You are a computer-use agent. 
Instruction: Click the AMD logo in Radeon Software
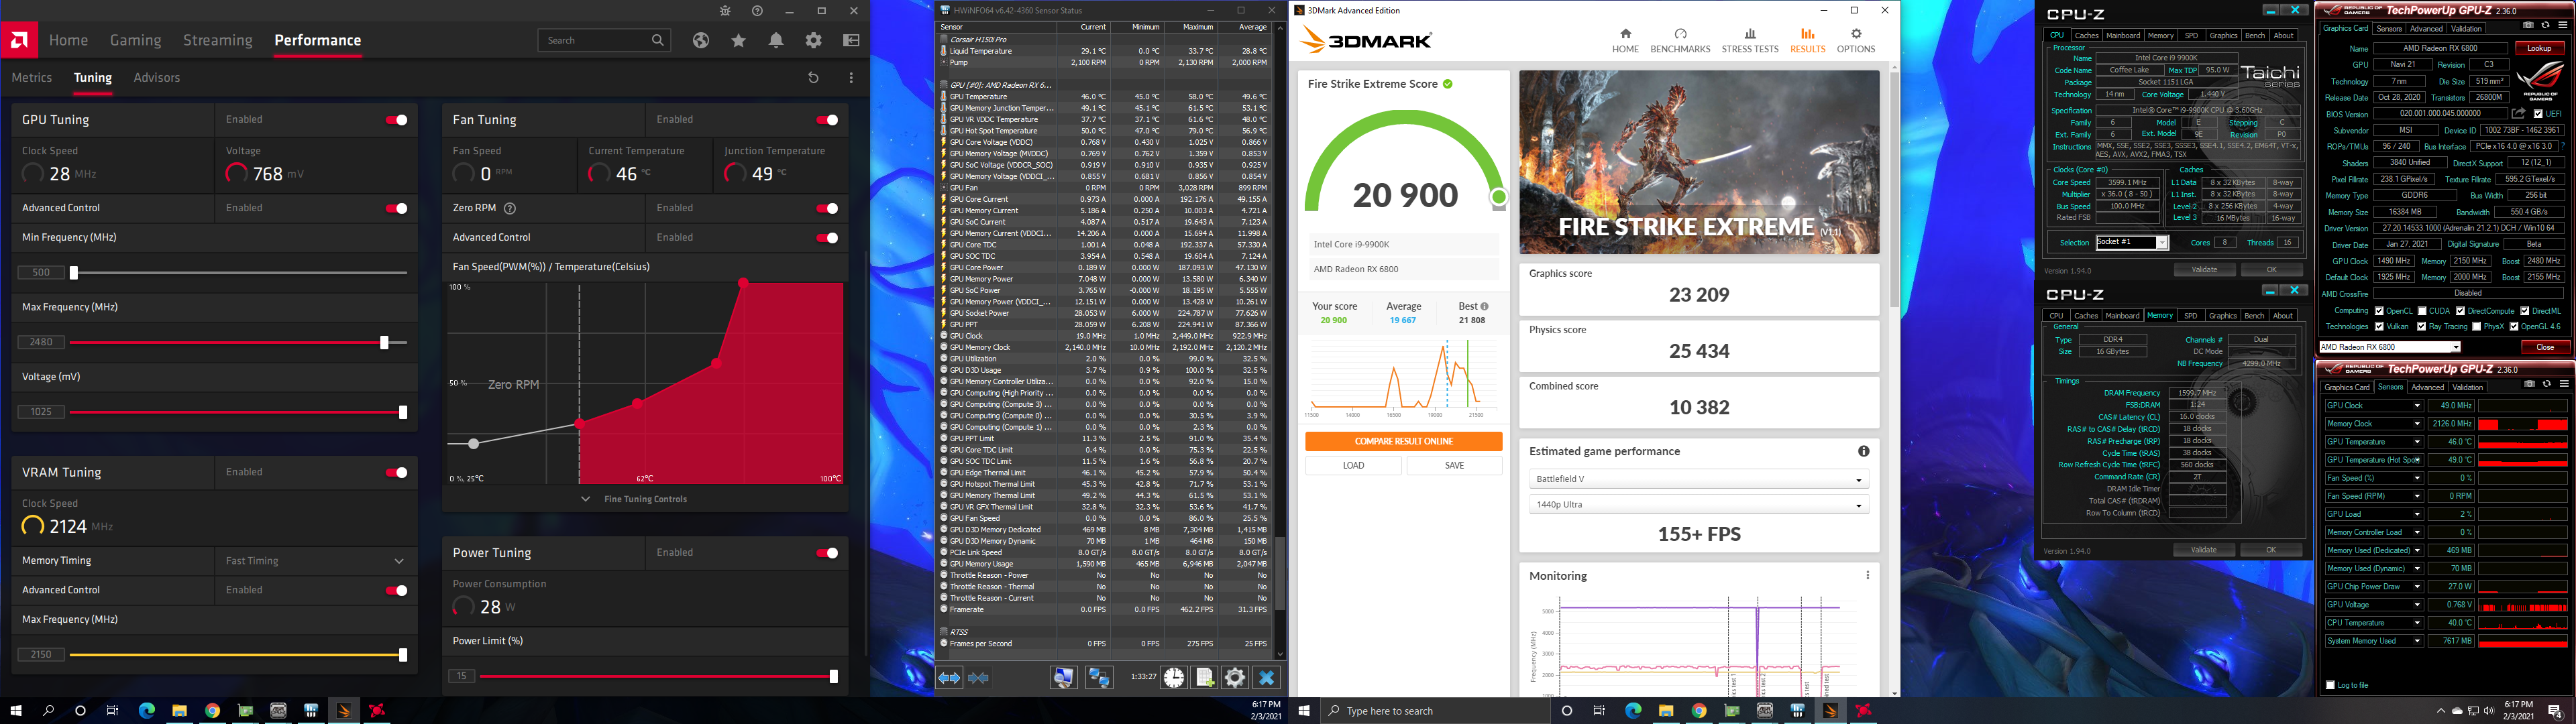19,40
